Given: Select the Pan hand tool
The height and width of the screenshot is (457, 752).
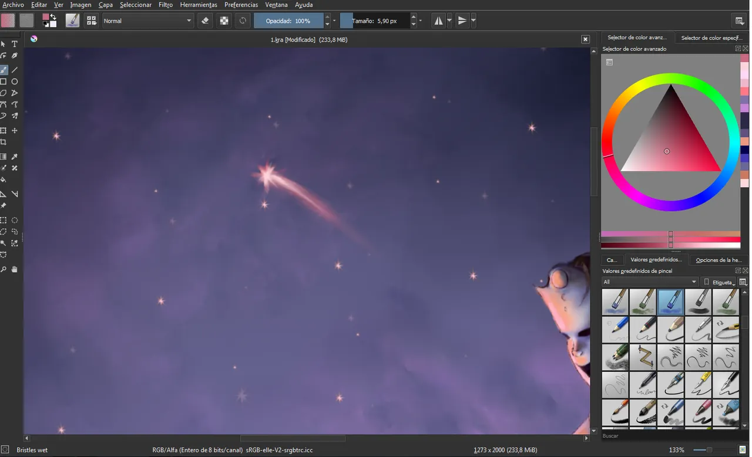Looking at the screenshot, I should point(15,269).
